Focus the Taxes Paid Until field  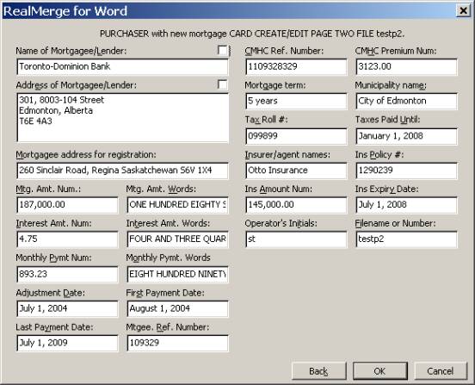406,136
